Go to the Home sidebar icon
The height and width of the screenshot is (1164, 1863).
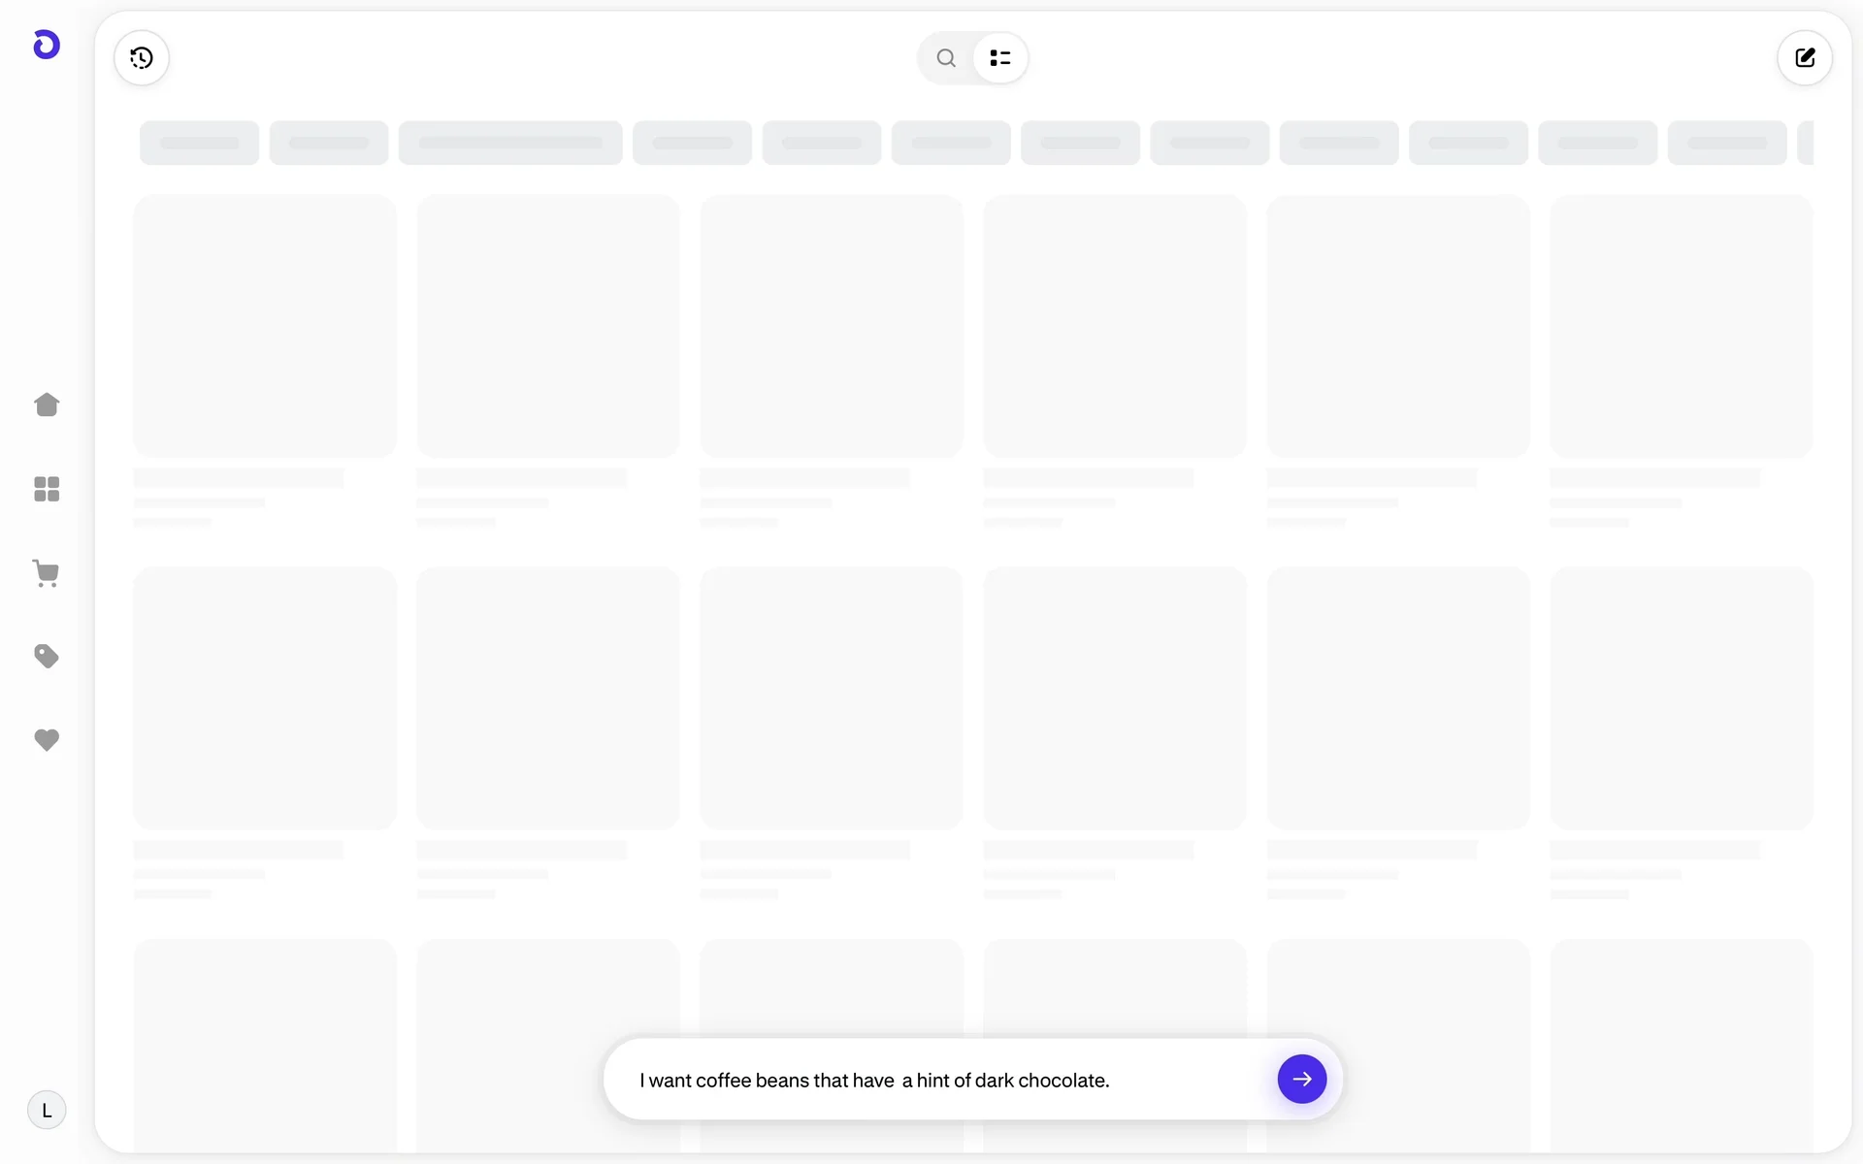(47, 404)
